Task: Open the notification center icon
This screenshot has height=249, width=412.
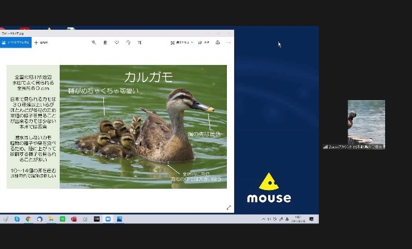Action: [x=312, y=219]
